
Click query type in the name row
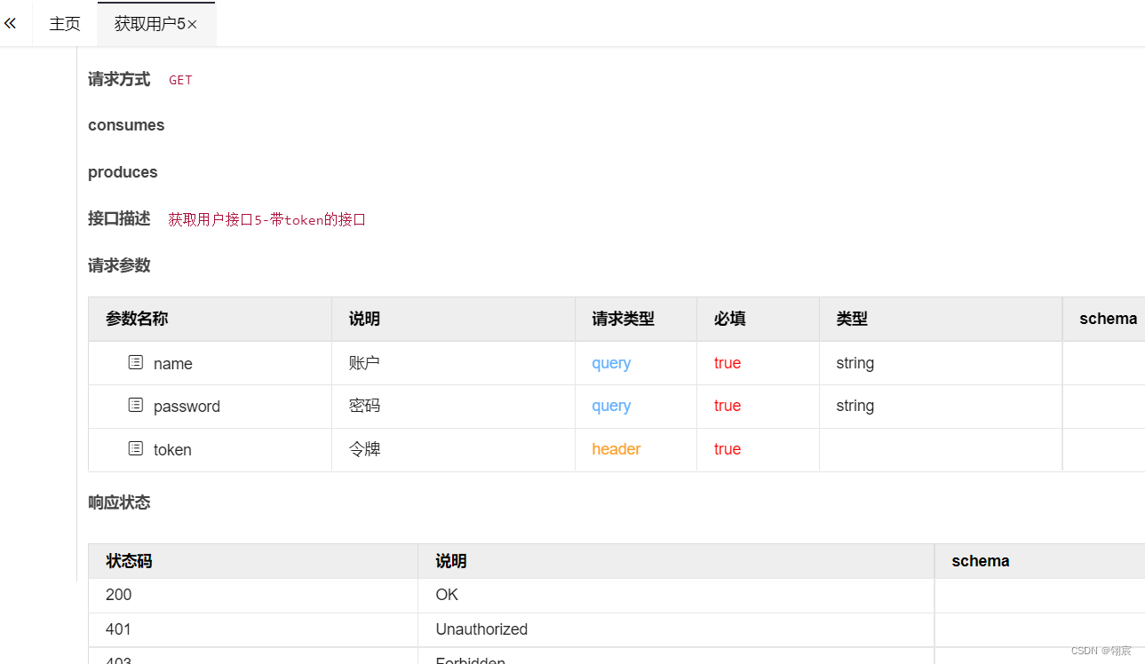611,363
